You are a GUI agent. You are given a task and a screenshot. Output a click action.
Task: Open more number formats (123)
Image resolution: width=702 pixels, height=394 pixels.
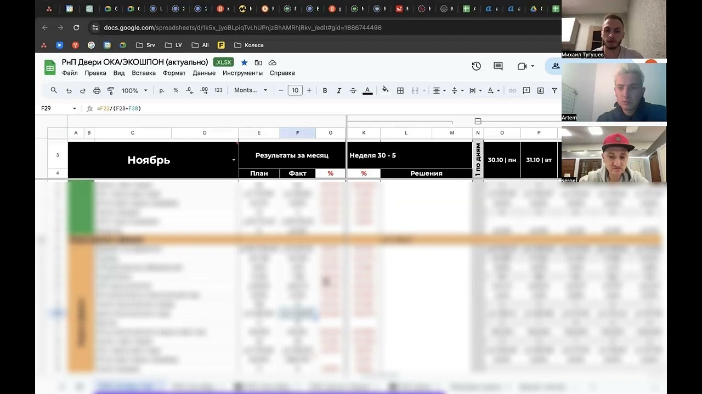(x=218, y=90)
